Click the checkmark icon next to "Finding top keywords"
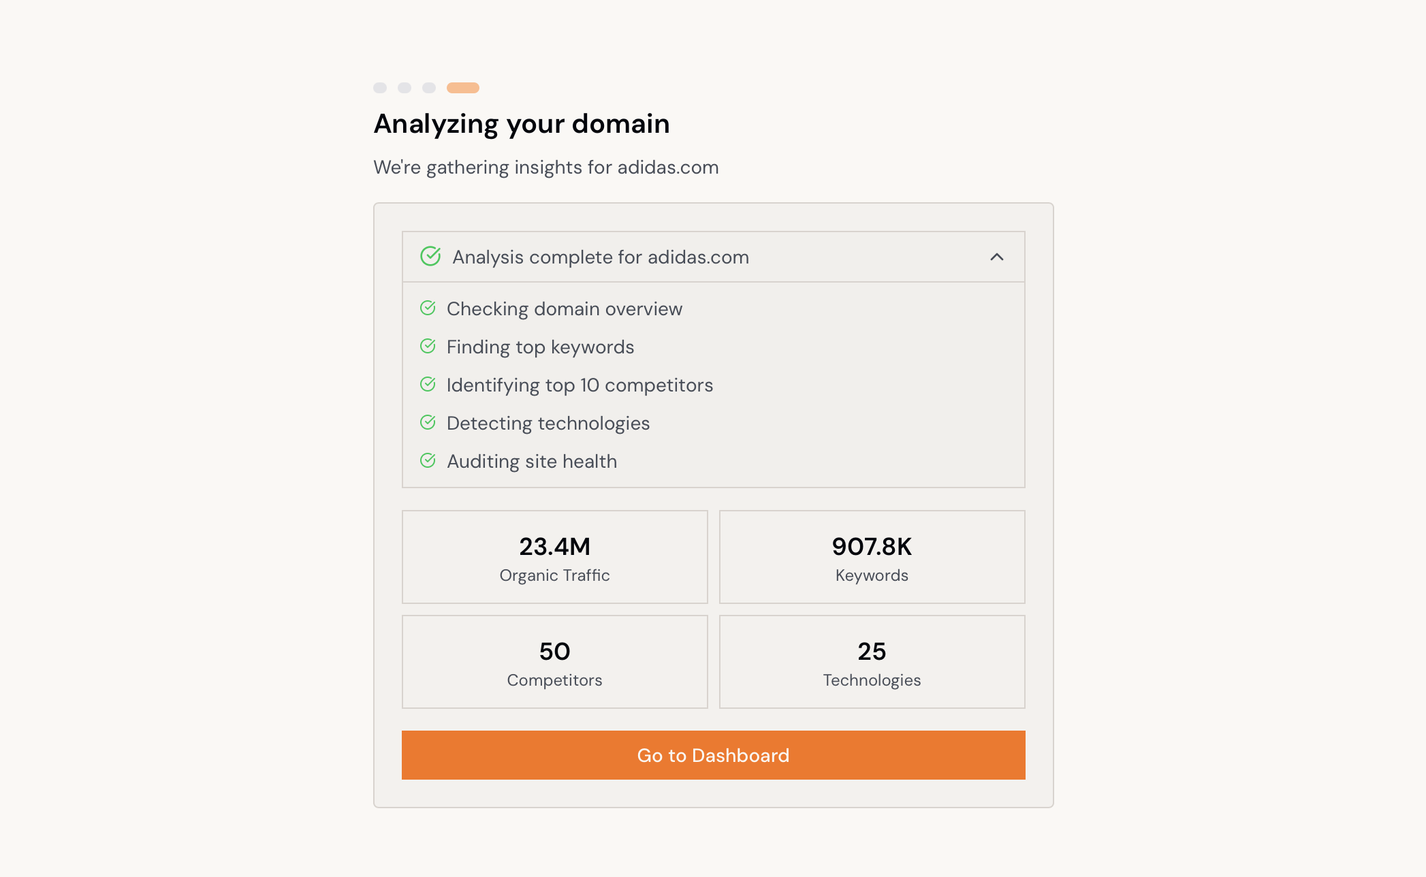This screenshot has width=1426, height=877. click(428, 347)
